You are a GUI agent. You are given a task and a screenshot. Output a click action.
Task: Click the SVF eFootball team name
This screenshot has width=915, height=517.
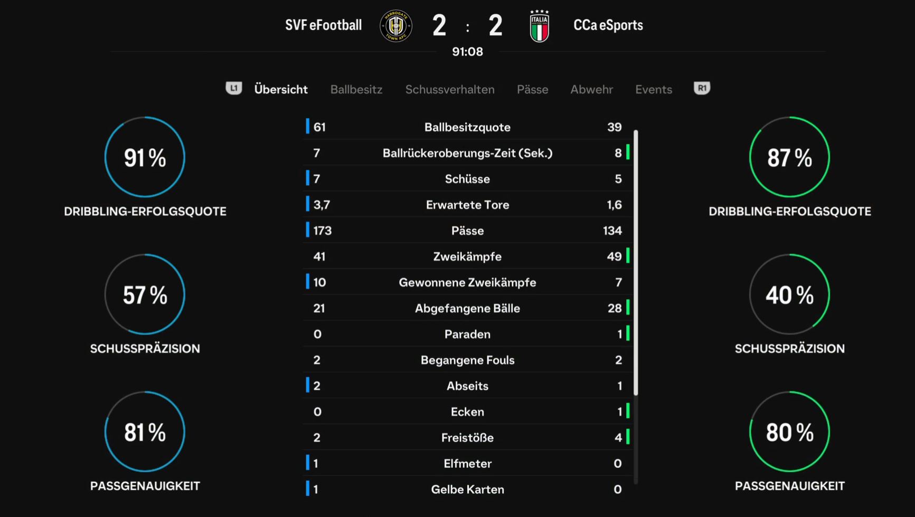323,25
